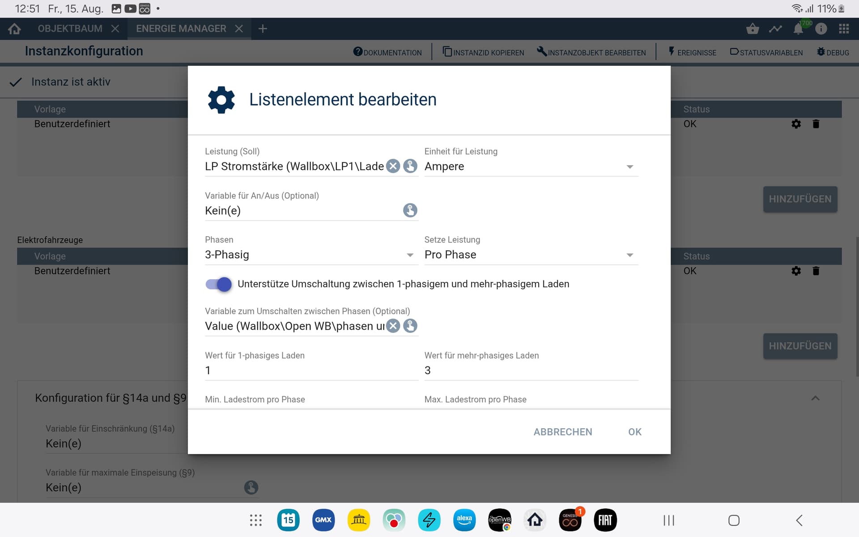Launch the openWB app from the dock
The height and width of the screenshot is (537, 859).
click(x=499, y=520)
